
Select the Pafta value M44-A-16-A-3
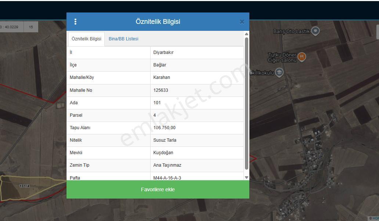pyautogui.click(x=197, y=177)
